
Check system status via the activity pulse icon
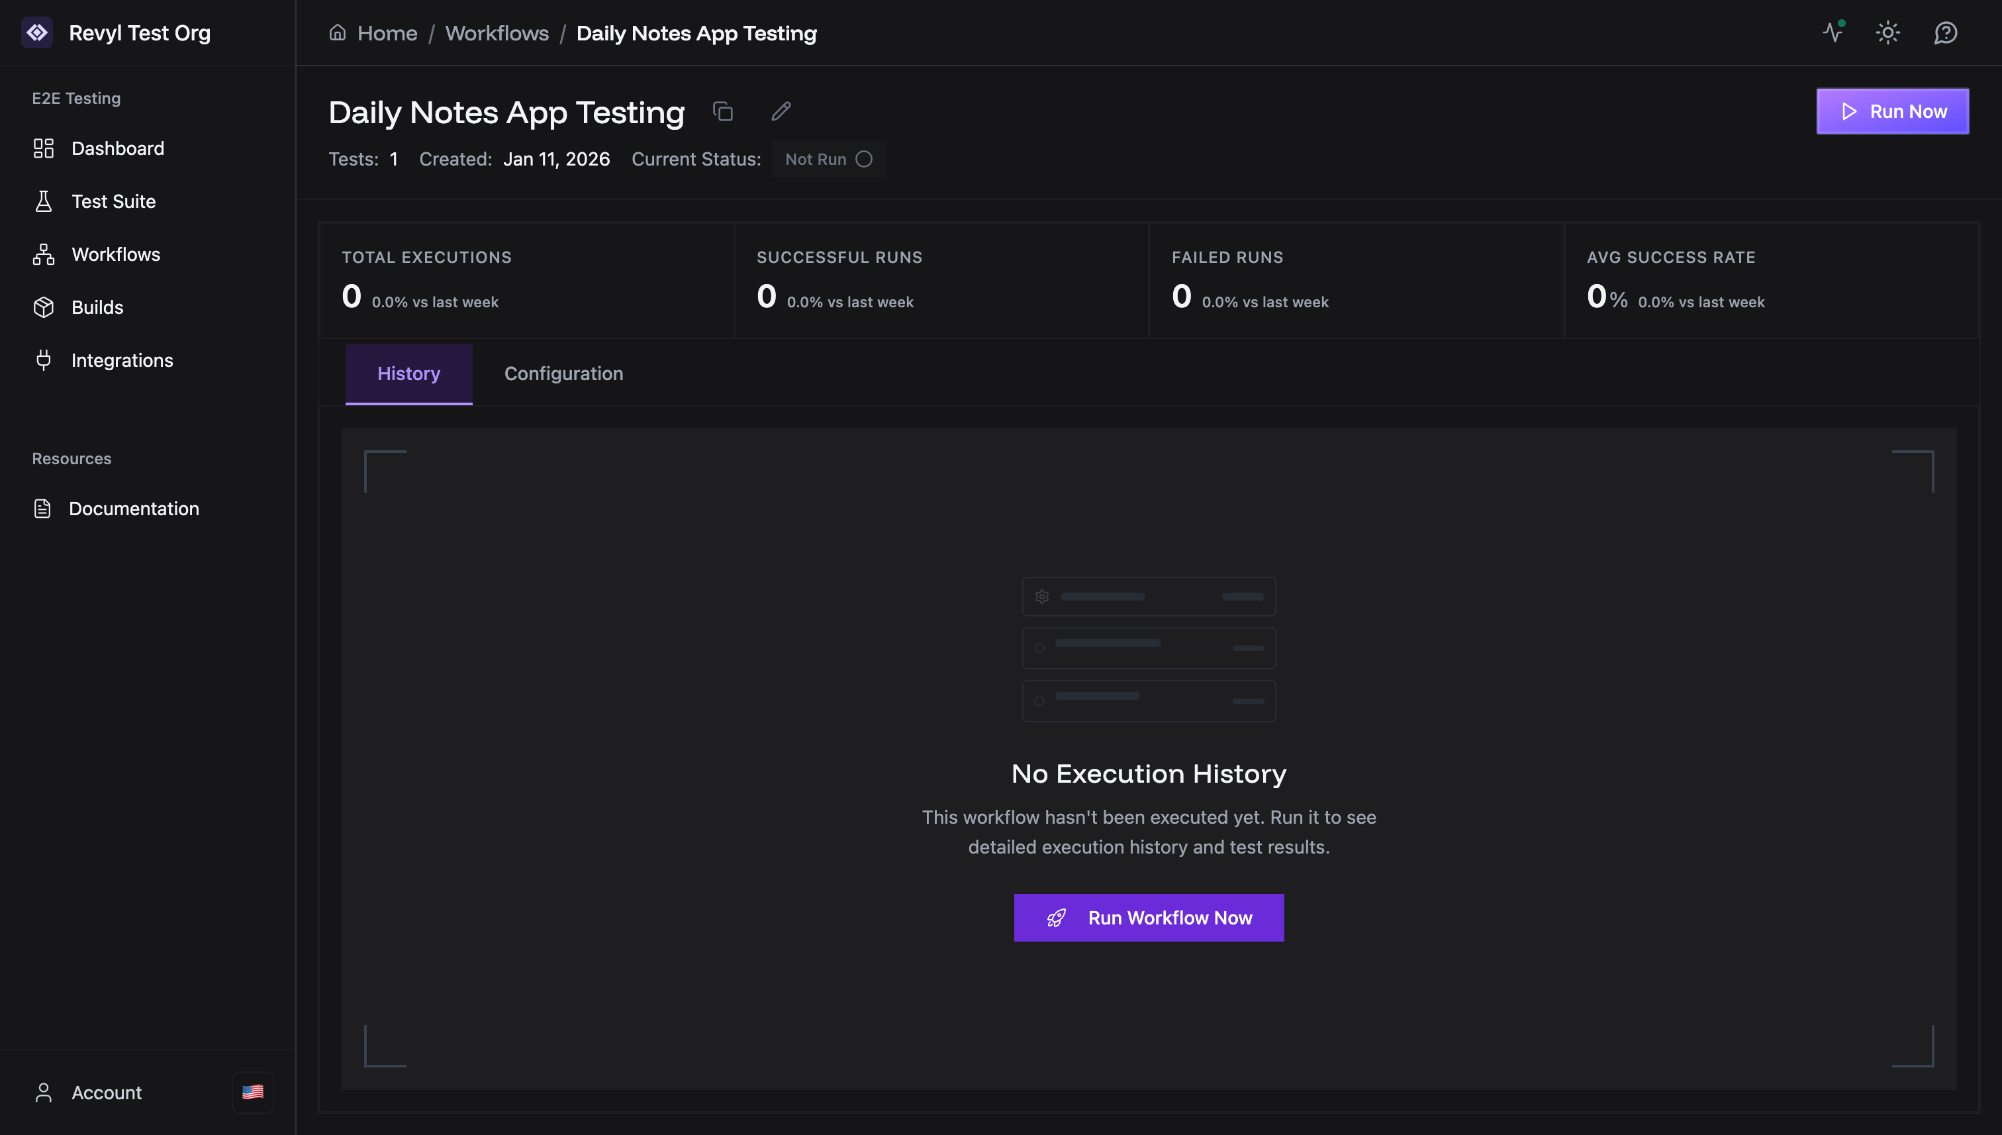[1833, 32]
